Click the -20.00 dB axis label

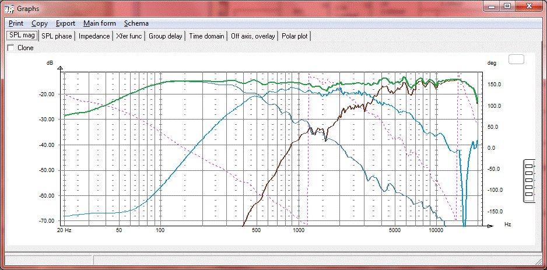tap(45, 94)
